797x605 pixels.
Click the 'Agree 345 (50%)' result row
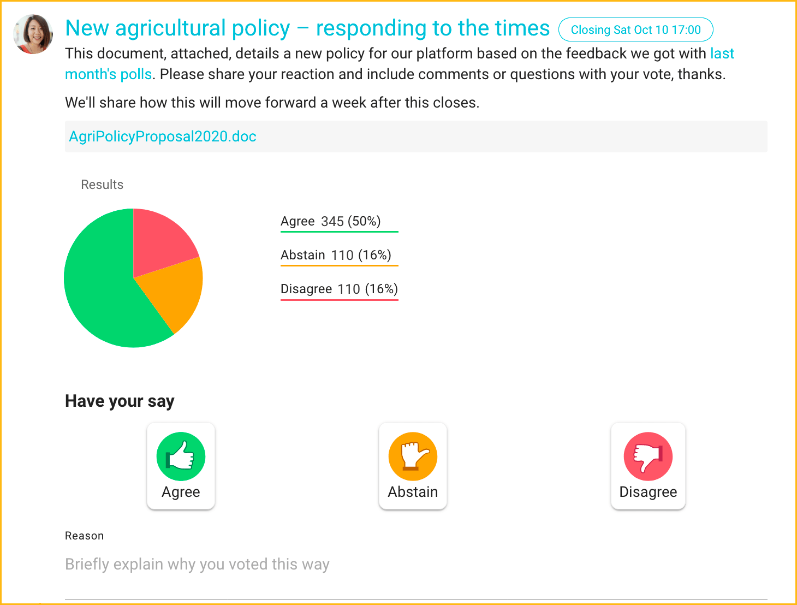point(339,222)
